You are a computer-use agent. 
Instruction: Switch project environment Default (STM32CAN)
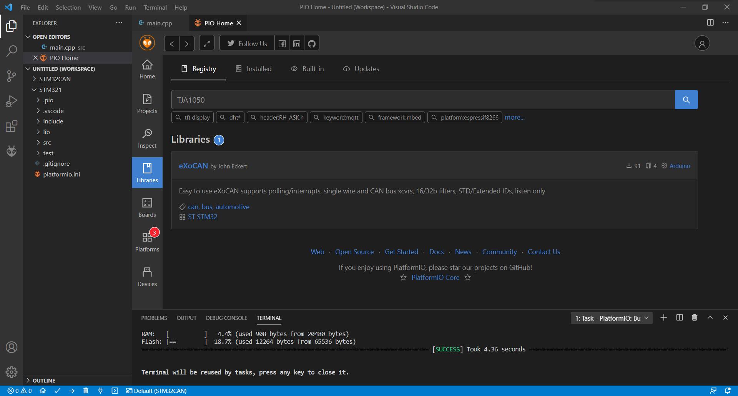(x=156, y=391)
